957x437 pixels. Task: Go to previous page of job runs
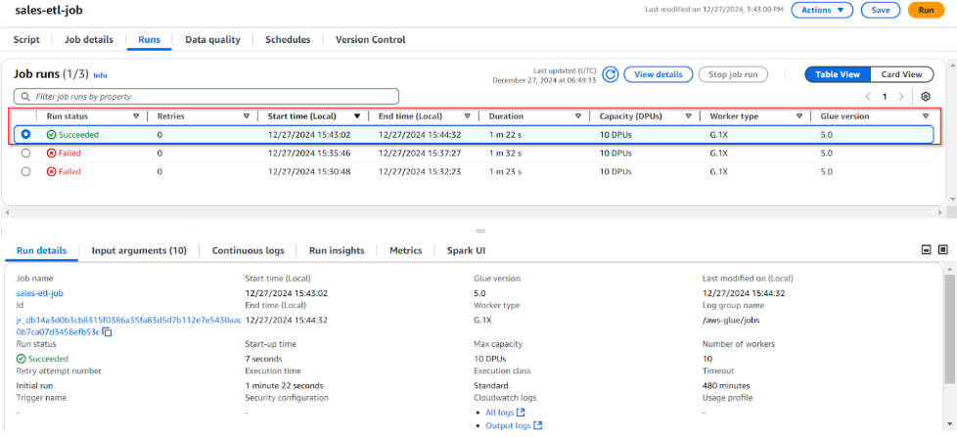tap(867, 97)
